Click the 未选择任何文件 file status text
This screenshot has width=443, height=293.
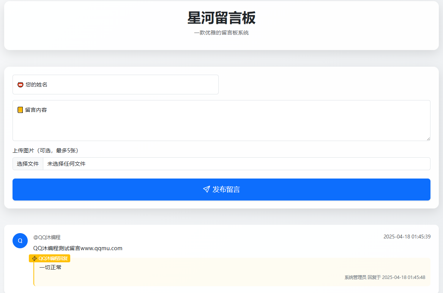pyautogui.click(x=66, y=164)
